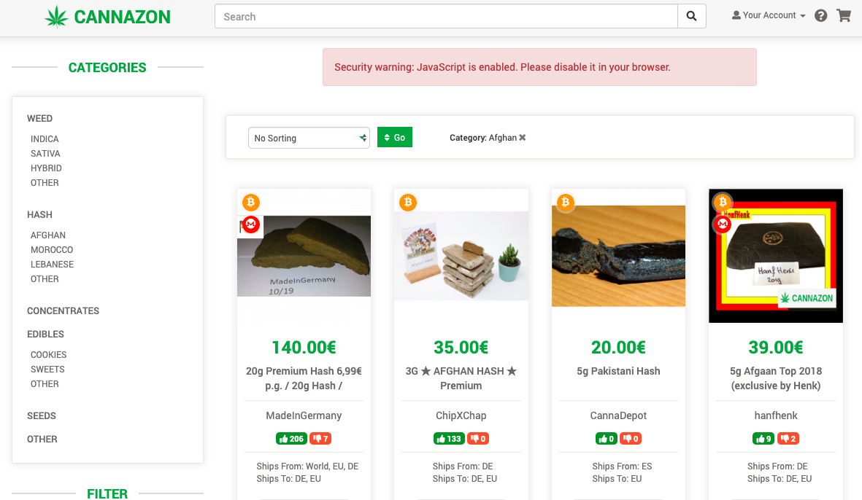The width and height of the screenshot is (862, 500).
Task: Click thumbs-up 9 badge for hanfhenk
Action: pyautogui.click(x=763, y=439)
